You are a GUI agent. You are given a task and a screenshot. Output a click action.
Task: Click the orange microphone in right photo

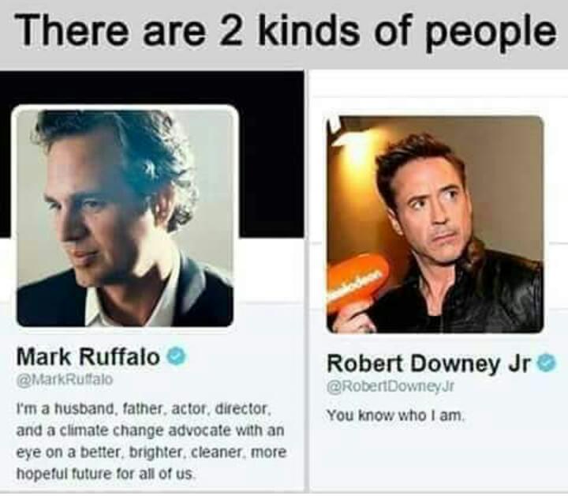[357, 283]
